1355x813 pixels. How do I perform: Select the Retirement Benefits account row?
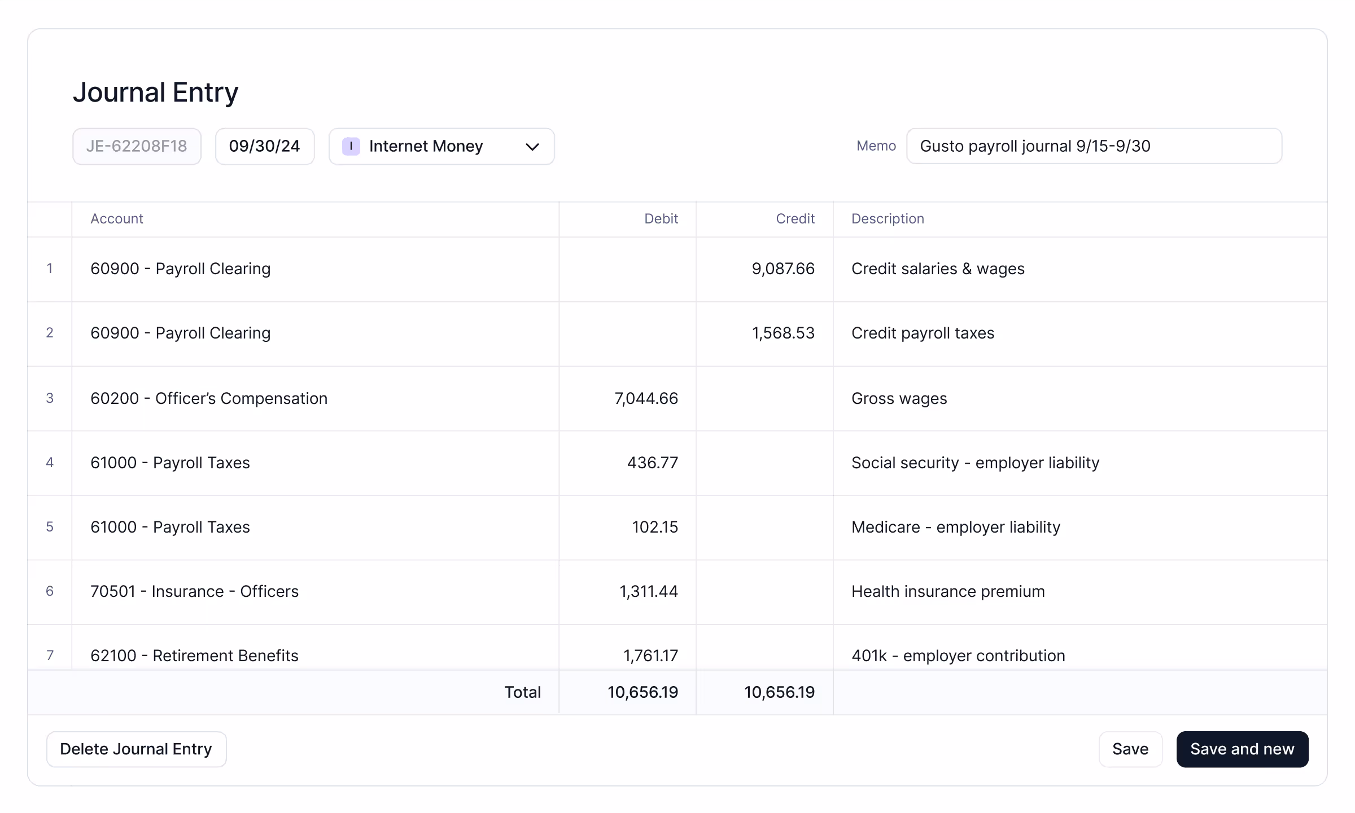194,656
